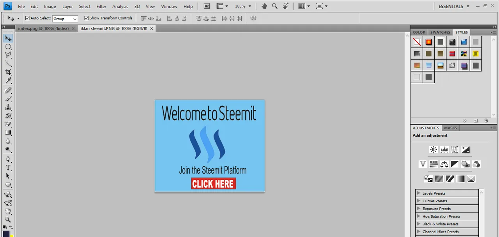Click the Create New Style button
The image size is (499, 237).
tap(476, 121)
